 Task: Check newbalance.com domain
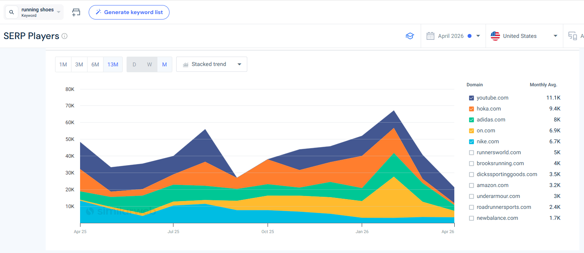click(x=471, y=218)
